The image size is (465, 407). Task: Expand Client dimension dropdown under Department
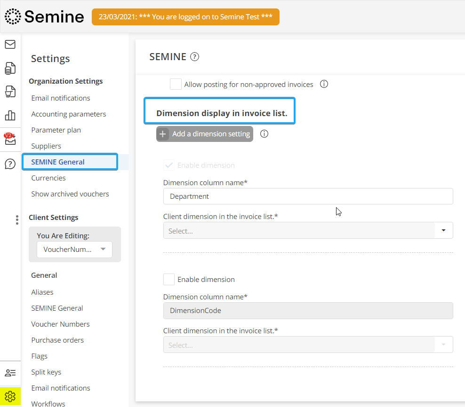[x=308, y=231]
